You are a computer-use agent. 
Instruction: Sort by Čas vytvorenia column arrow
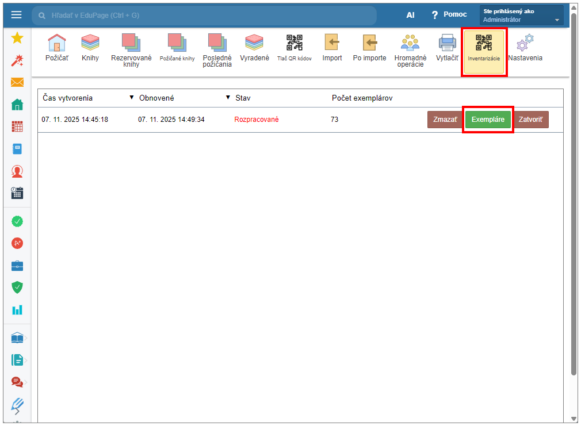tap(132, 98)
